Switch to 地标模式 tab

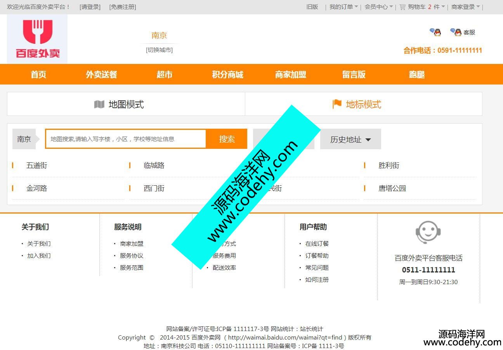[364, 104]
